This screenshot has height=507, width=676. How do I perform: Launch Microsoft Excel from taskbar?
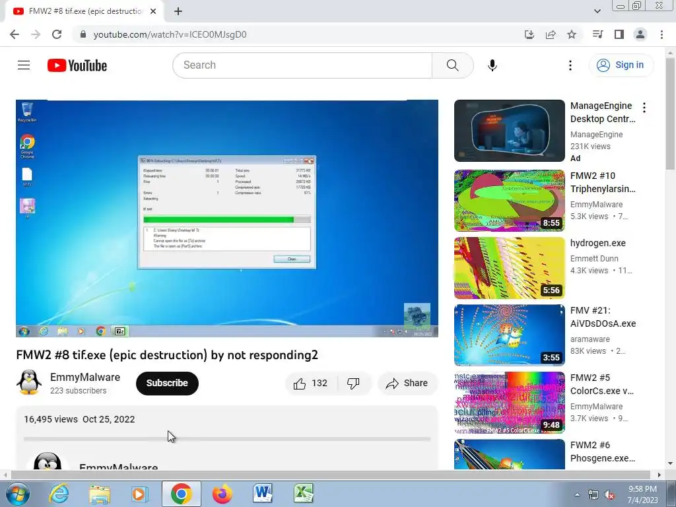point(304,494)
